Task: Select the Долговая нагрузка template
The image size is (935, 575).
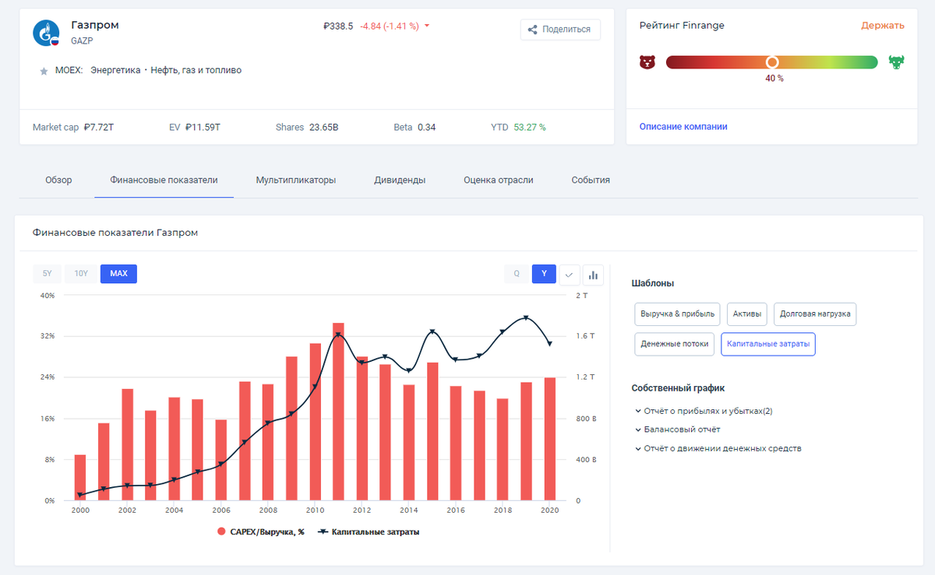Action: click(815, 314)
